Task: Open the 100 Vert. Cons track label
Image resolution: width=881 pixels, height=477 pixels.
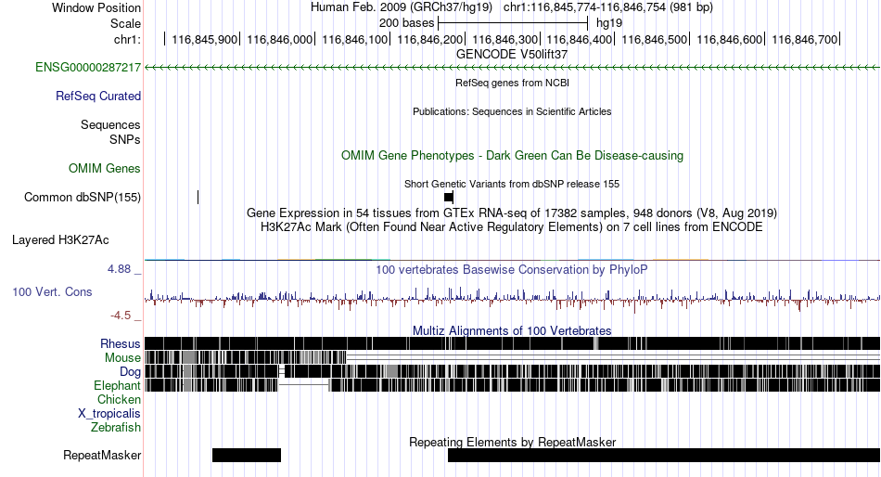Action: point(52,292)
